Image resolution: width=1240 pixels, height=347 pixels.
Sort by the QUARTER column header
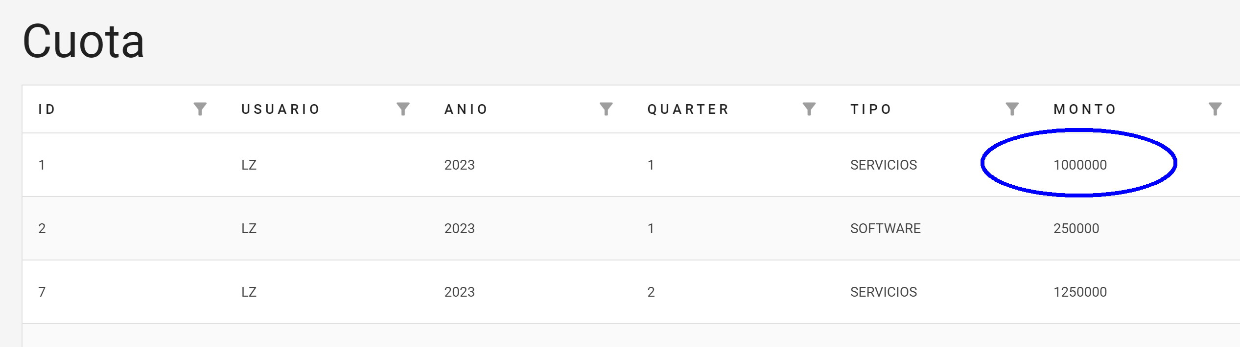[688, 109]
